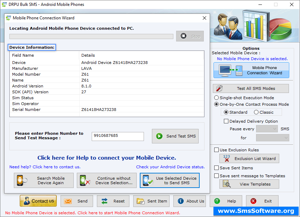
Task: Click the Device Information heading
Action: pos(32,47)
